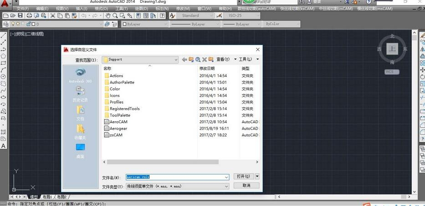Select the Ellipse draw tool
The height and width of the screenshot is (214, 425).
[3, 98]
